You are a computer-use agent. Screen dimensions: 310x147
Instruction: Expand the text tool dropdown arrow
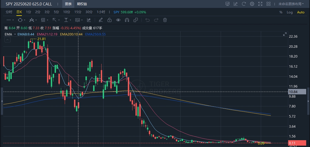pos(82,20)
